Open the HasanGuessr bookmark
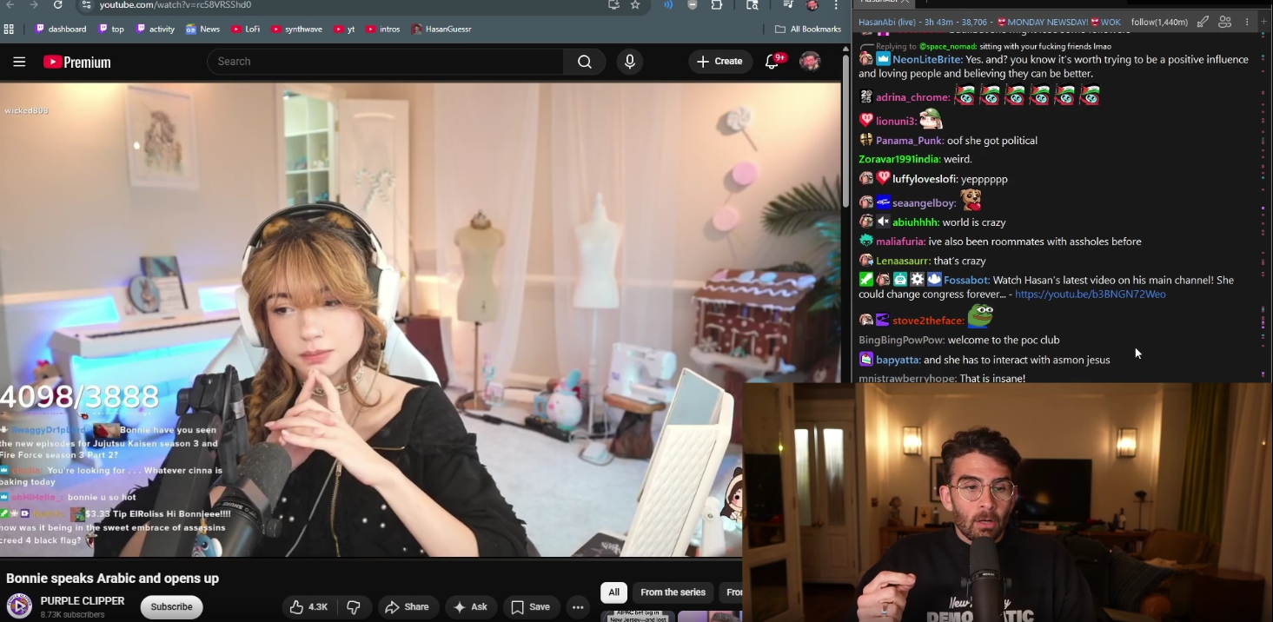Screen dimensions: 1273x622 pos(441,30)
